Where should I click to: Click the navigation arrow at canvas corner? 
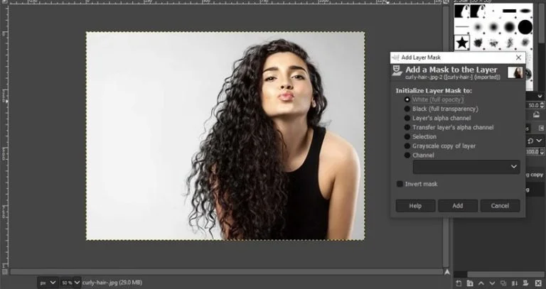point(447,272)
